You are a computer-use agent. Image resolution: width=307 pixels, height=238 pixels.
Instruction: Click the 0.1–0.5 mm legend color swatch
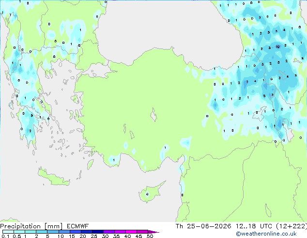click(x=8, y=232)
